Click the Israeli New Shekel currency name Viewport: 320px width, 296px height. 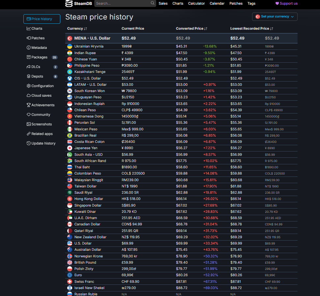[89, 288]
